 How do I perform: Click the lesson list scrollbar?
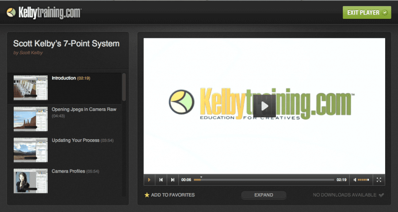pyautogui.click(x=124, y=87)
